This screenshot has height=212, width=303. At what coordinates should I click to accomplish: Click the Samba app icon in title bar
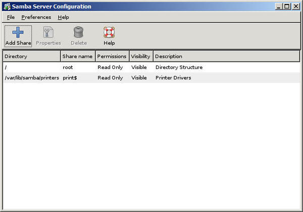click(x=7, y=7)
